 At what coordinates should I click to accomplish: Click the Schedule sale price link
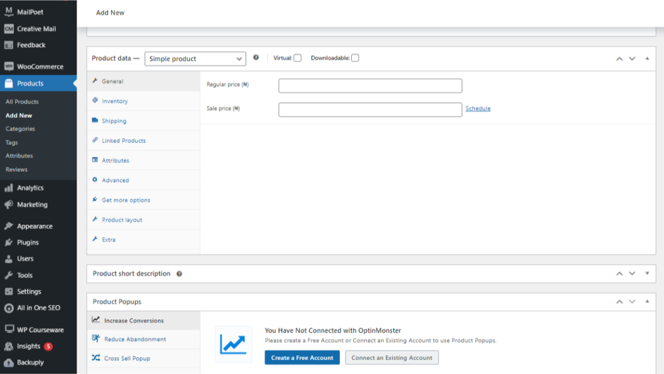477,109
